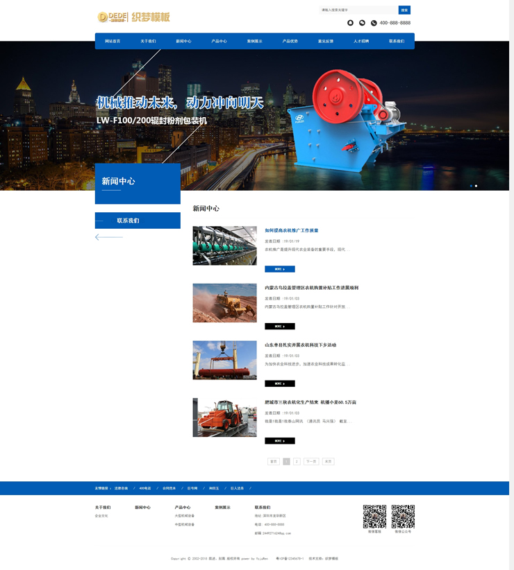Click the search keyword input field
Image resolution: width=514 pixels, height=570 pixels.
tap(358, 10)
